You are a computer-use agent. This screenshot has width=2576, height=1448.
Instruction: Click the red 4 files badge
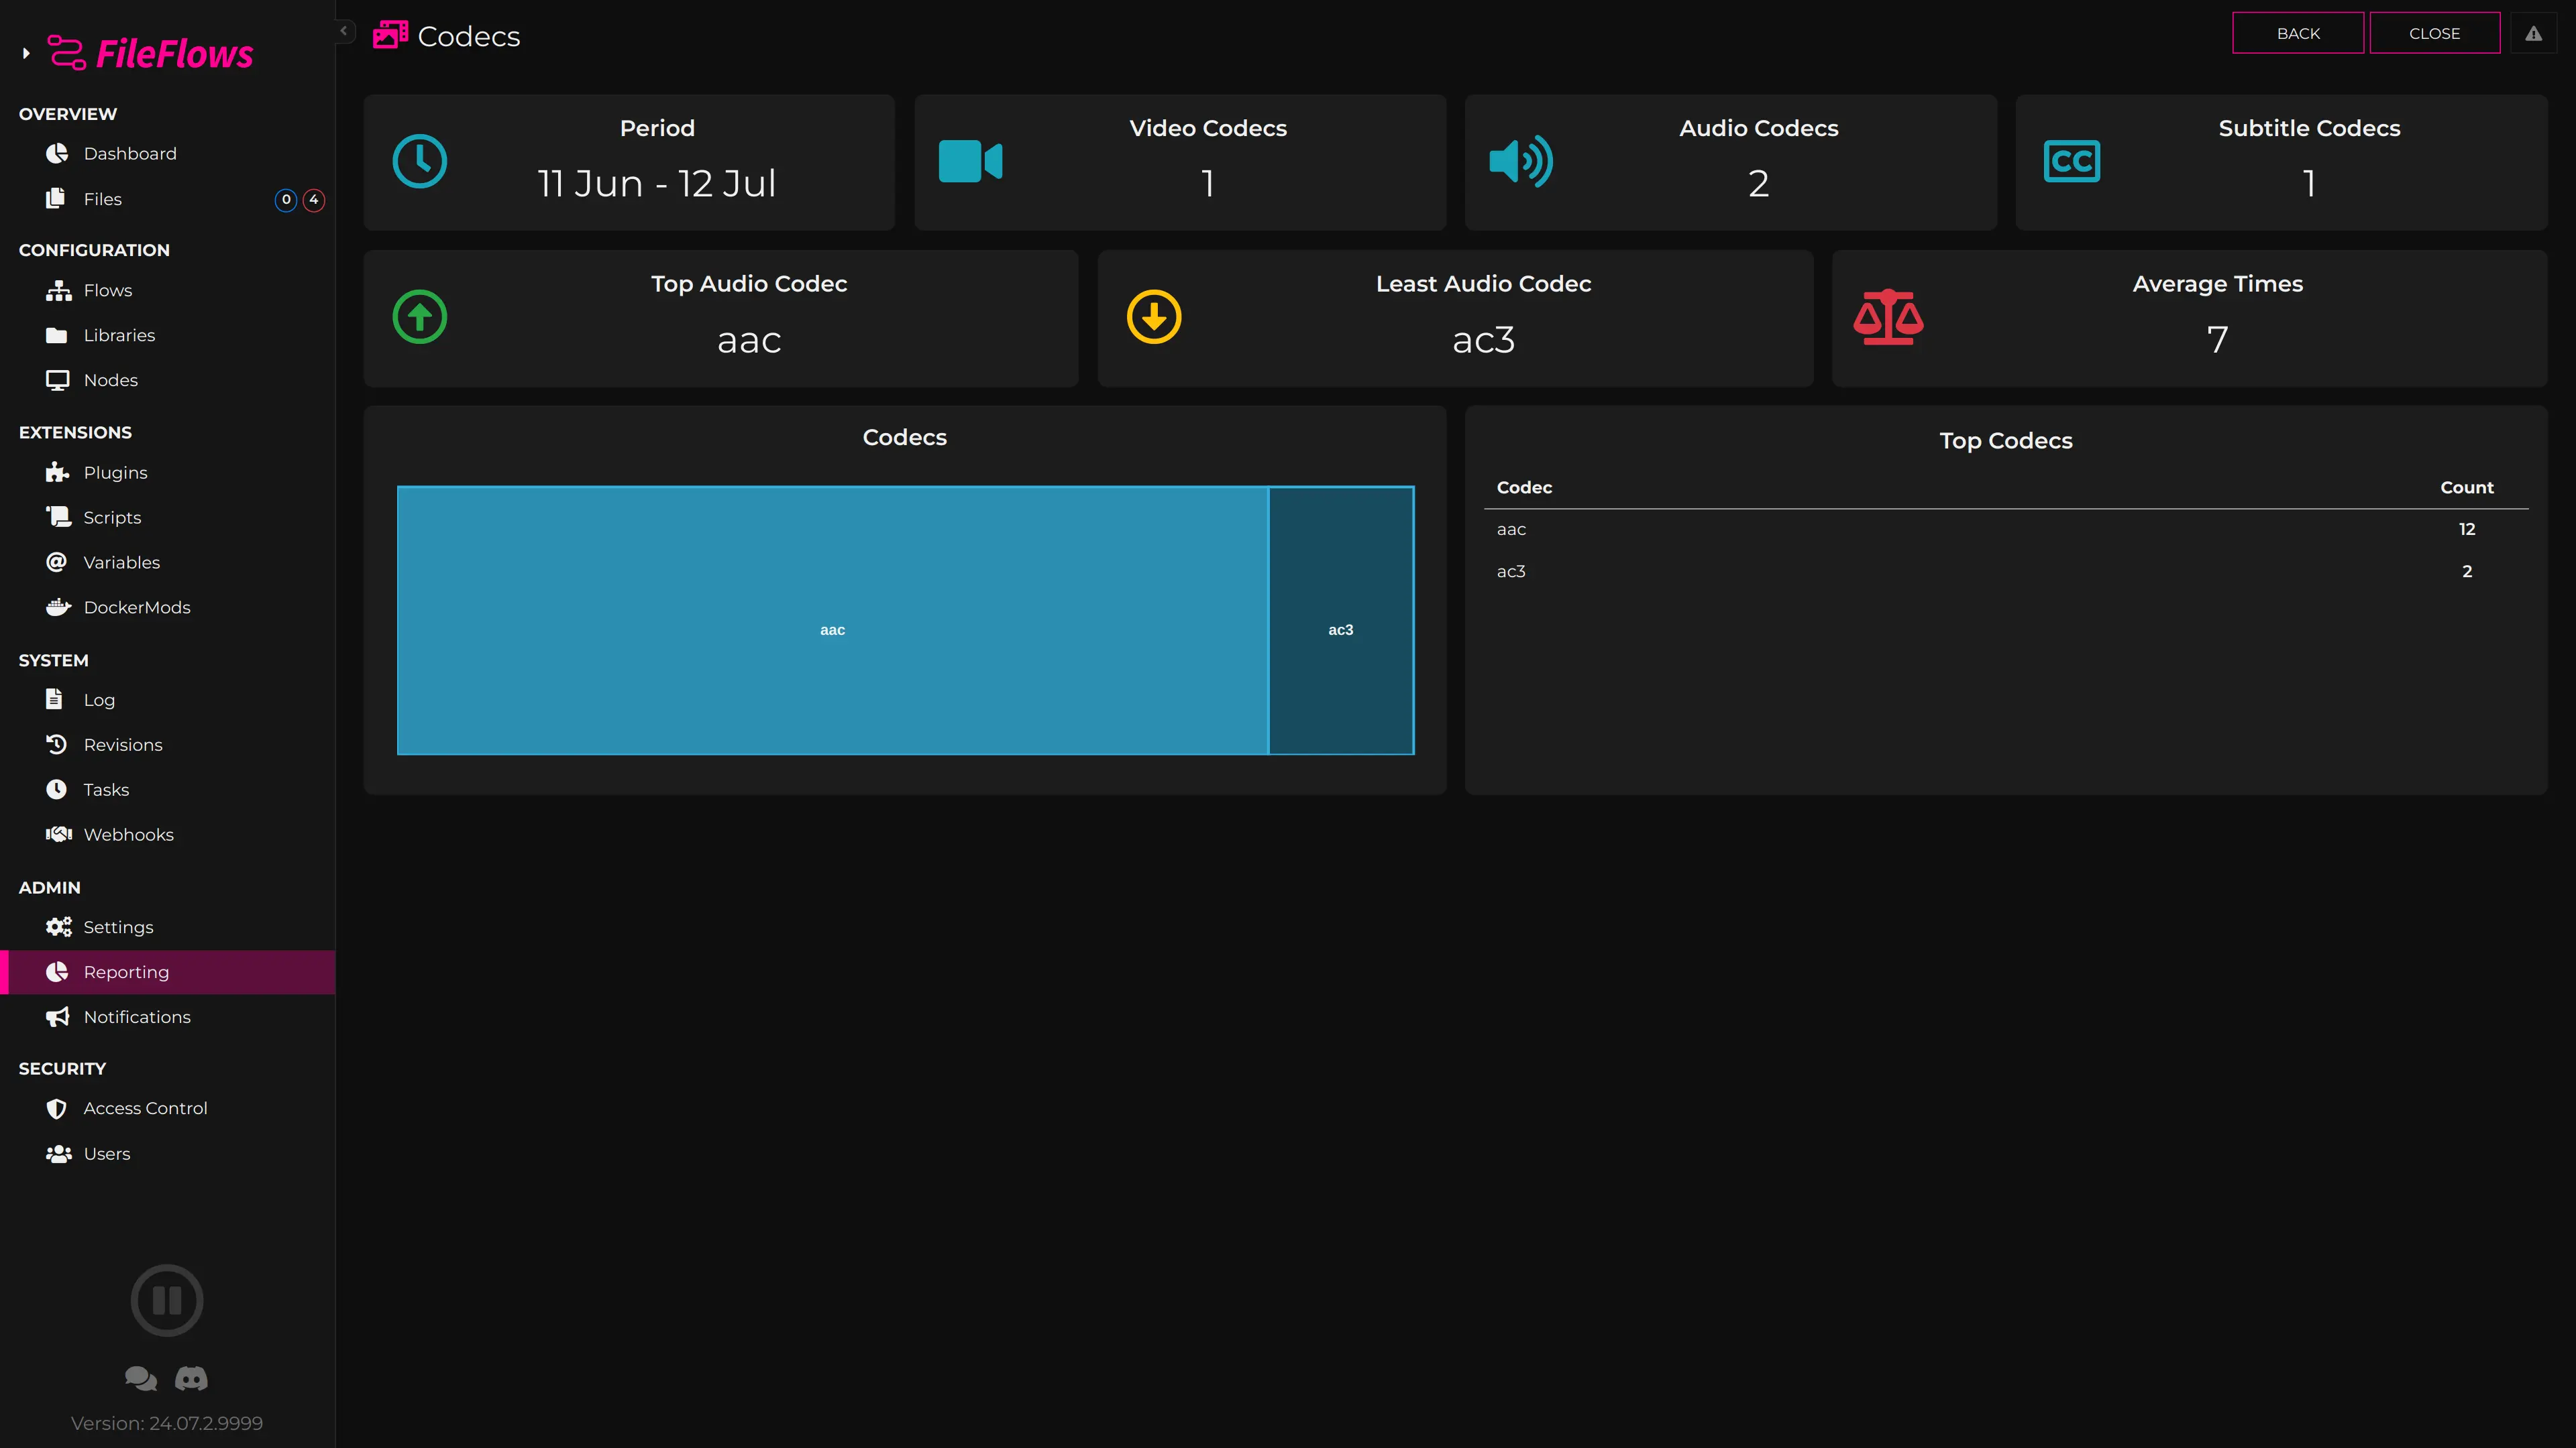[314, 200]
